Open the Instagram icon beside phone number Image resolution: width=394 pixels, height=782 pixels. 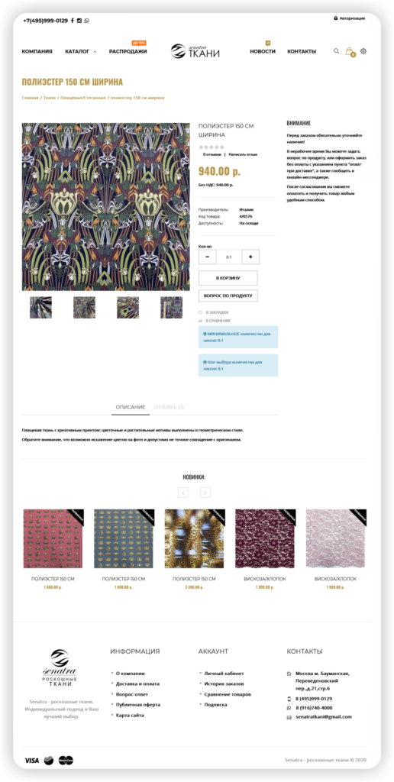(x=79, y=21)
